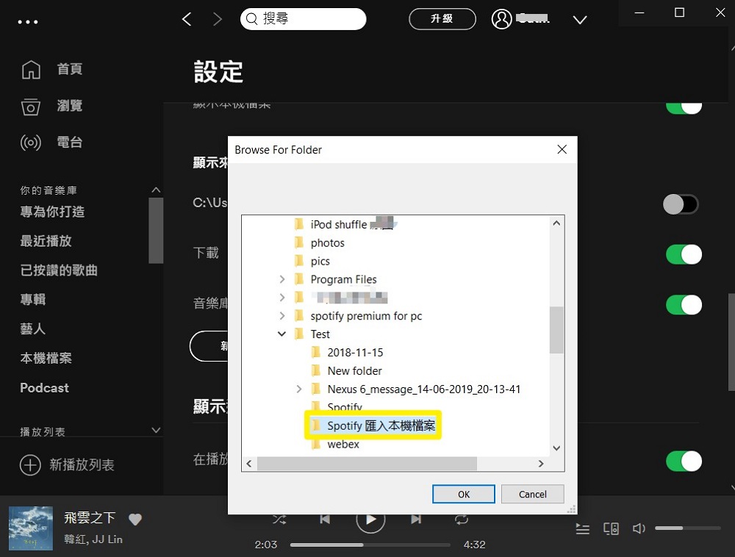This screenshot has height=557, width=735.
Task: Open 專為你打造 in library
Action: pyautogui.click(x=52, y=212)
